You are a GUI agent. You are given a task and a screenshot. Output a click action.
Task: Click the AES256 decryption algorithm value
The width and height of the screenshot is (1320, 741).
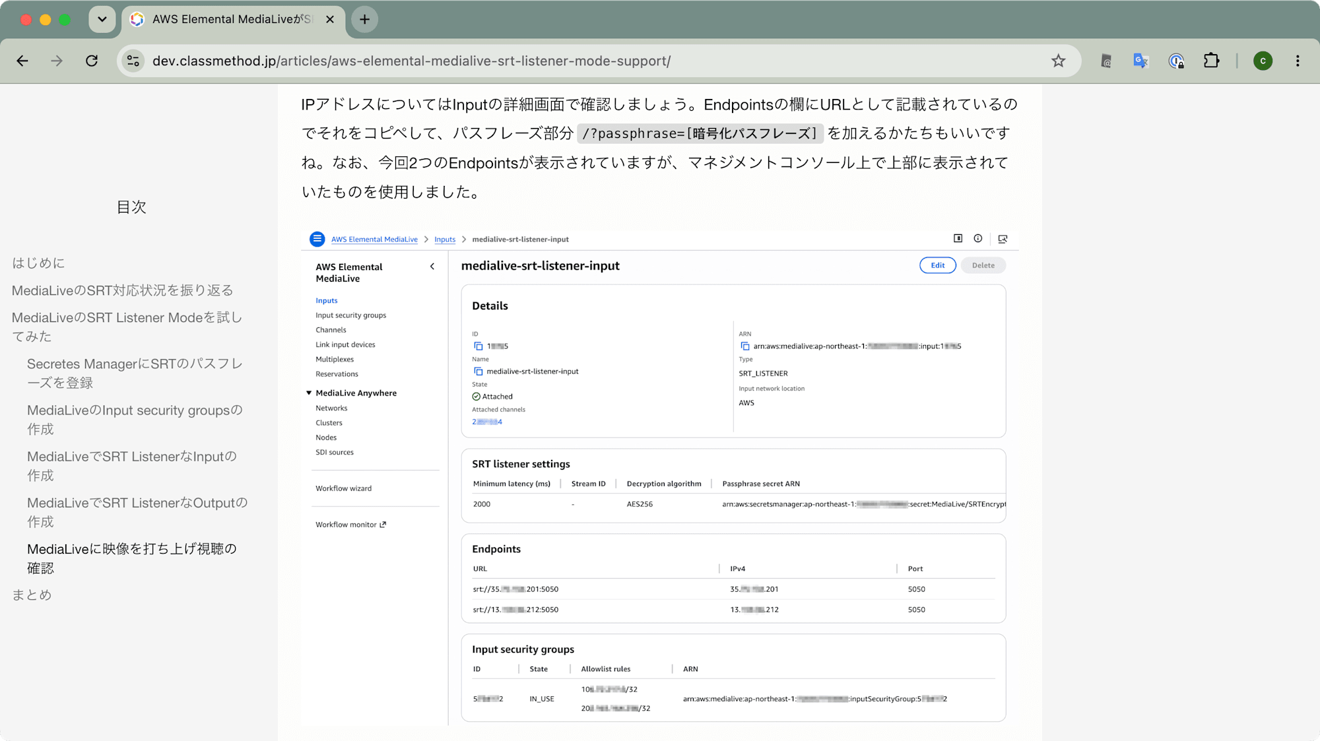tap(640, 504)
